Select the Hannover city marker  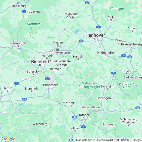95,39
